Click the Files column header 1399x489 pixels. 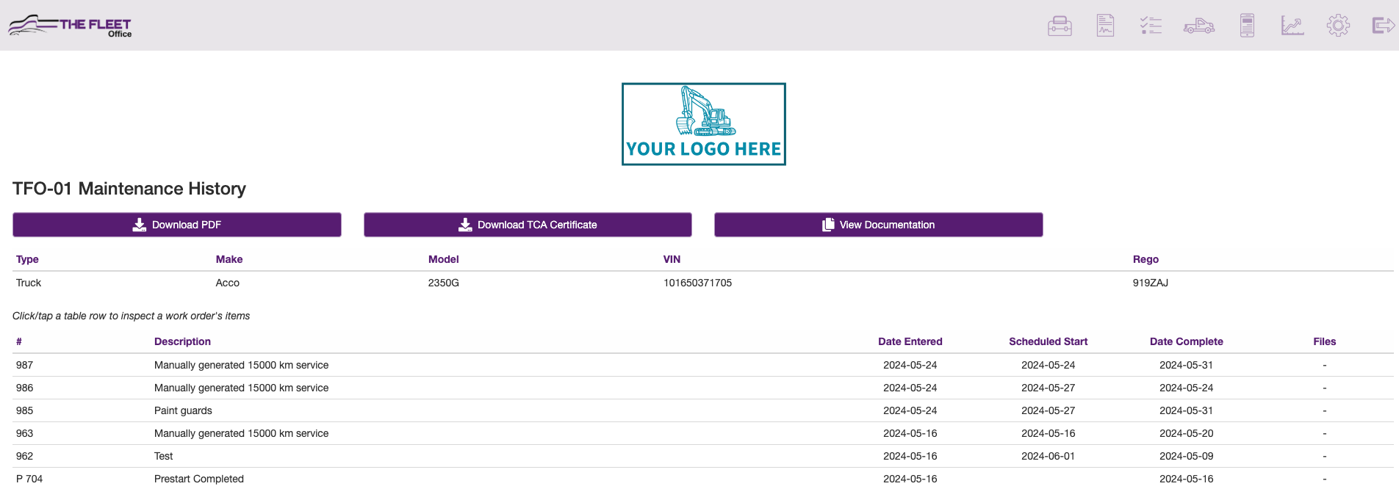(1325, 341)
